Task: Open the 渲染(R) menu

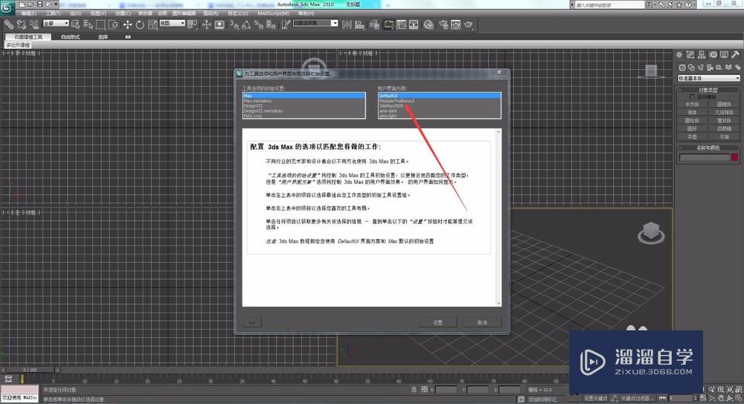Action: pyautogui.click(x=211, y=13)
